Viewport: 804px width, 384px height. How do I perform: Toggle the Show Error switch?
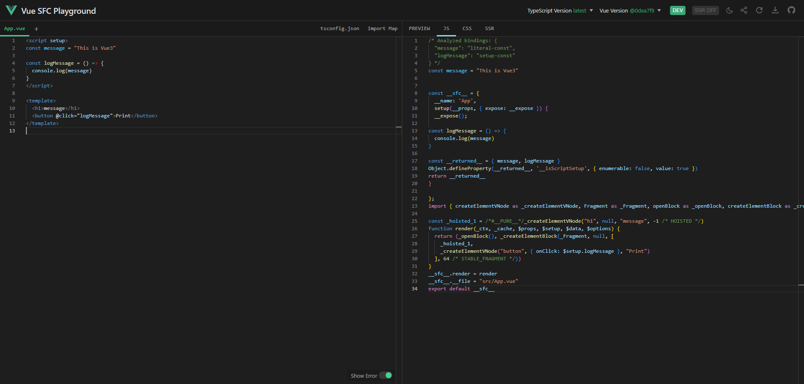pos(386,376)
